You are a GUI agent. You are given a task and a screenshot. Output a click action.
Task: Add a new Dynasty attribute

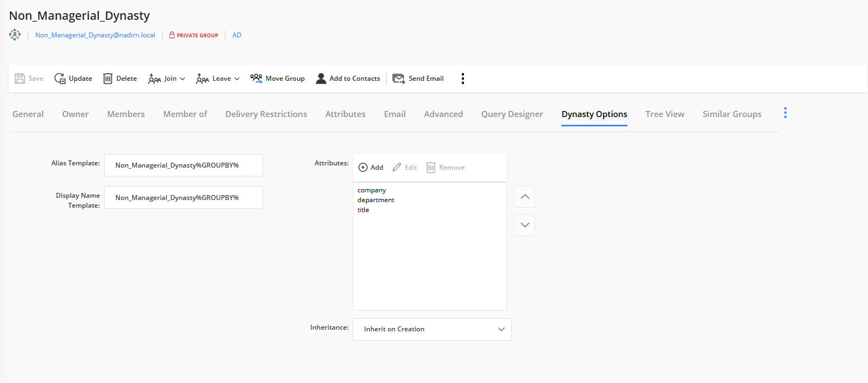[371, 168]
